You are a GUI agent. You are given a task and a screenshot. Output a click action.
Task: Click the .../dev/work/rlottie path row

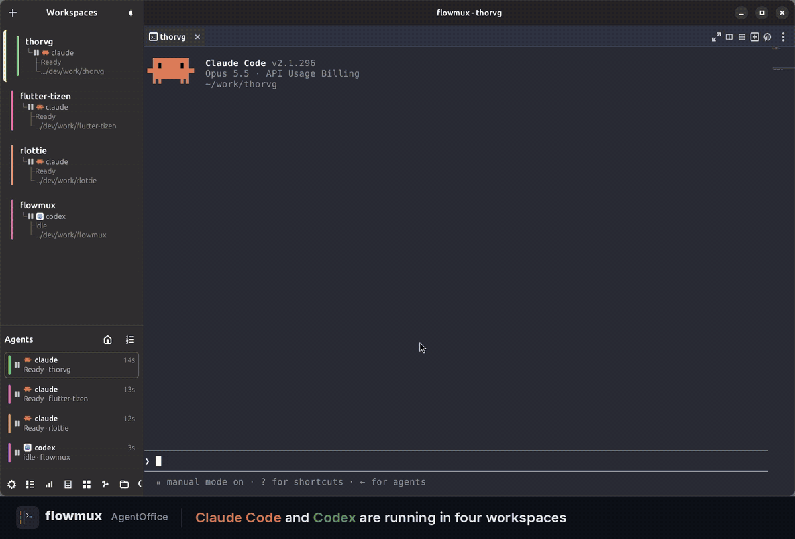click(66, 181)
